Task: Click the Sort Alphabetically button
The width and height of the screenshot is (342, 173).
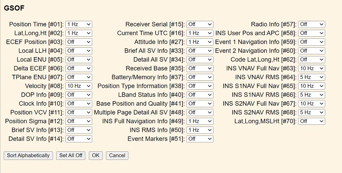Action: point(29,155)
